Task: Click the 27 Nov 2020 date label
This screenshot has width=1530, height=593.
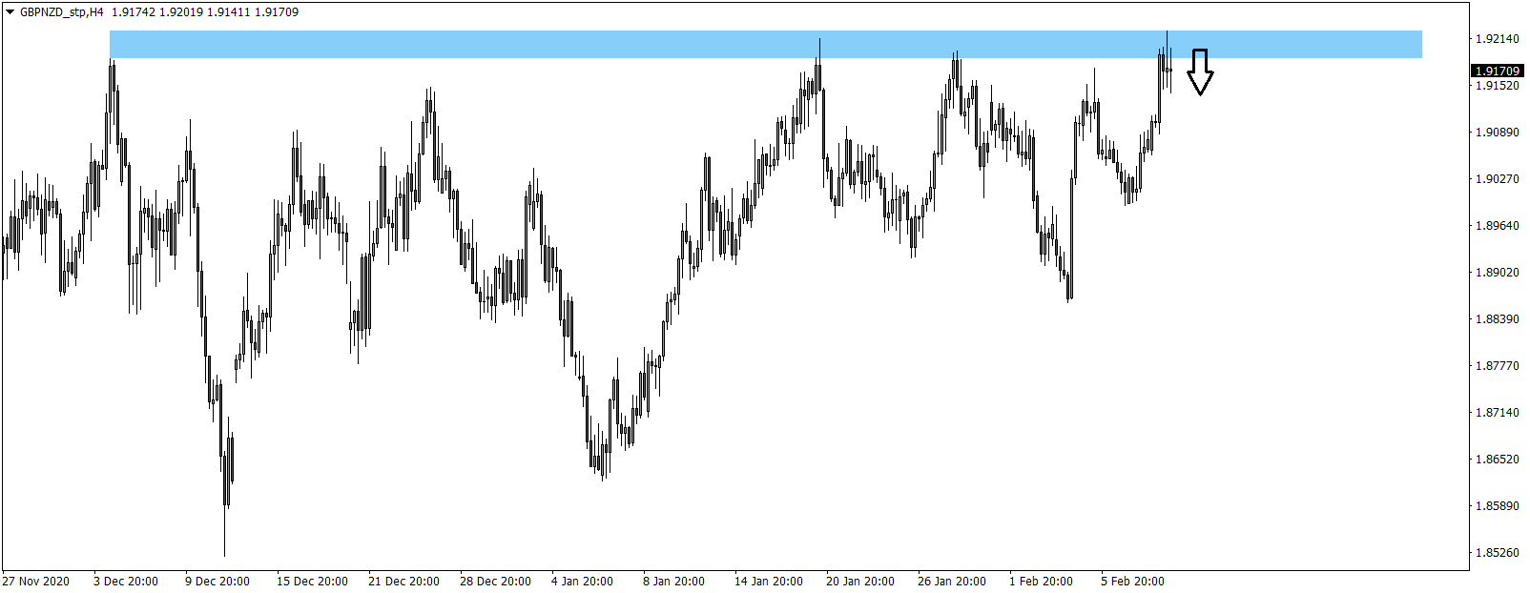Action: (35, 582)
